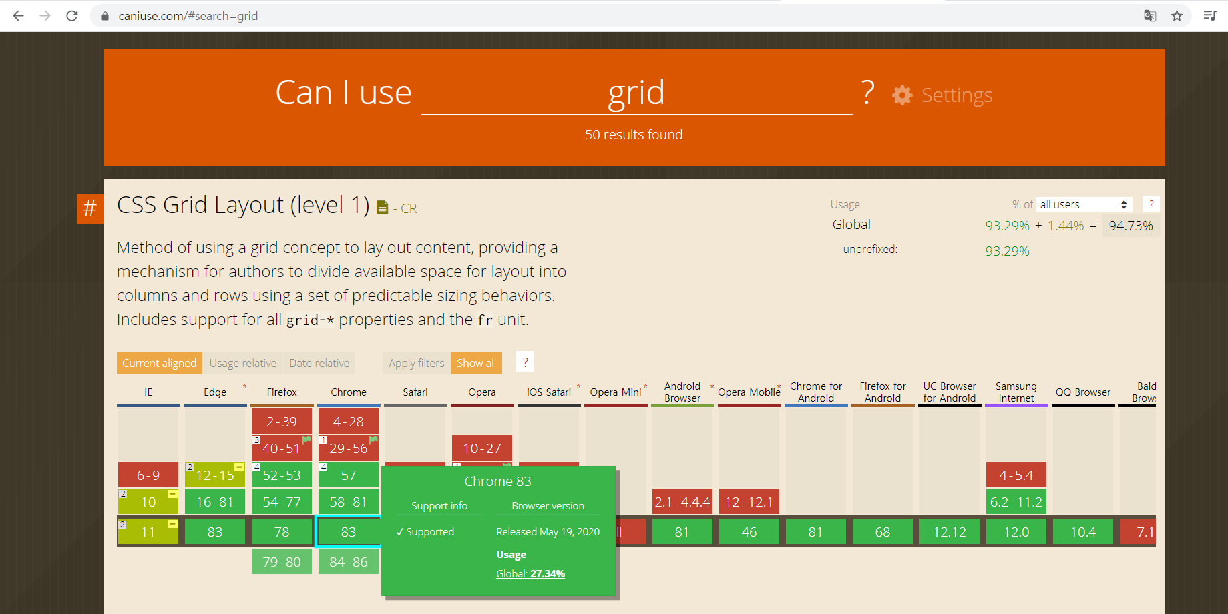
Task: Select Chrome 83 current version cell
Action: coord(349,531)
